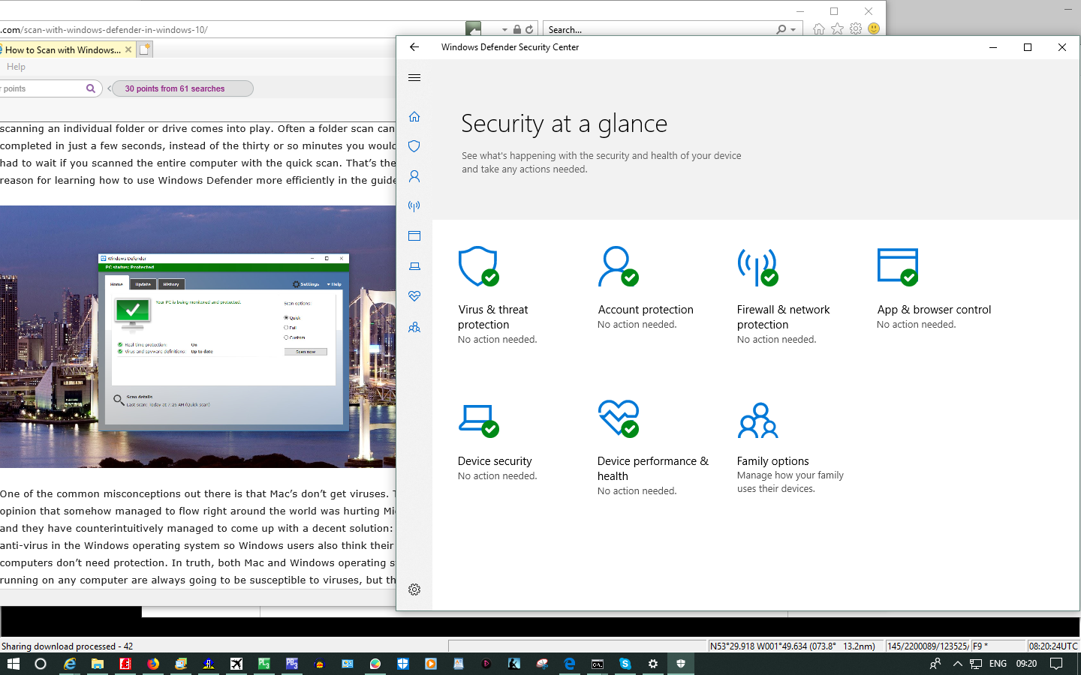The height and width of the screenshot is (675, 1081).
Task: Click inside the browser Search field
Action: click(x=661, y=29)
